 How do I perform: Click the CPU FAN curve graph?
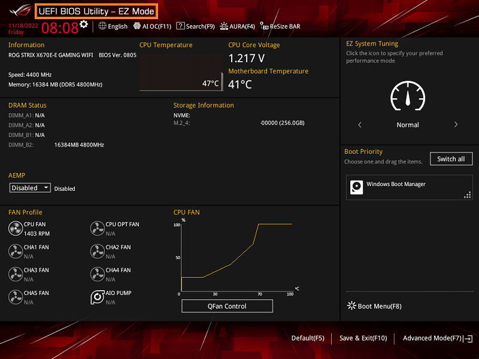click(237, 257)
